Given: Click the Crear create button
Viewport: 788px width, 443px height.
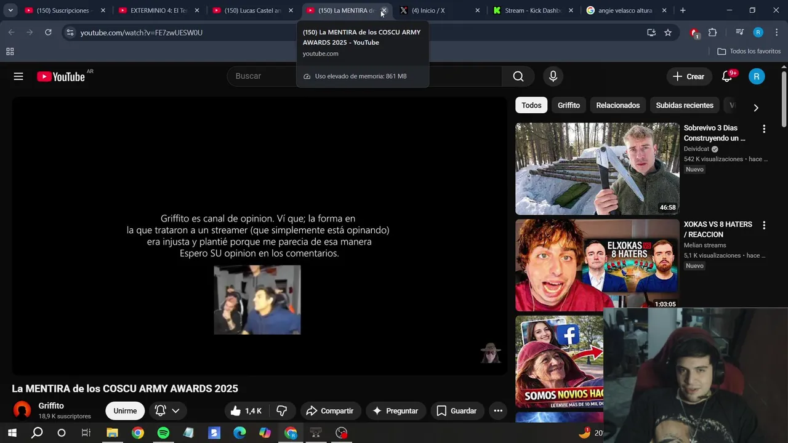Looking at the screenshot, I should [688, 76].
